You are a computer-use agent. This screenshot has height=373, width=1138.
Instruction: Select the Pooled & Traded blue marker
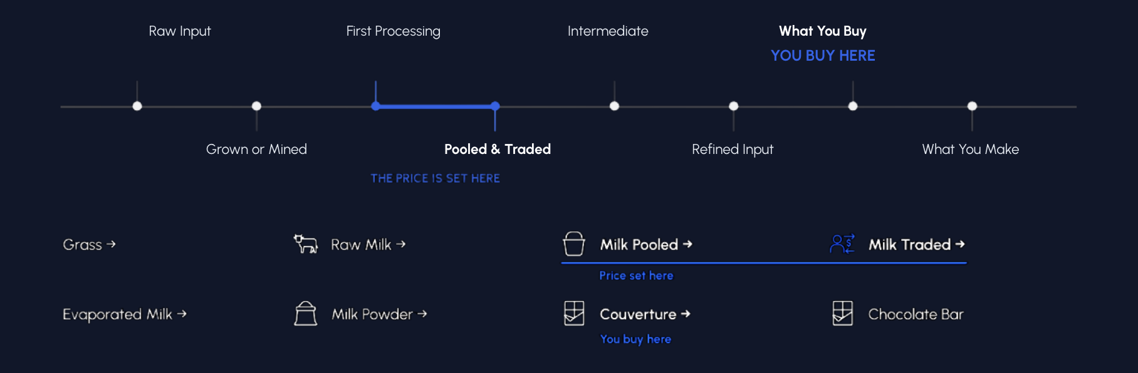[495, 106]
